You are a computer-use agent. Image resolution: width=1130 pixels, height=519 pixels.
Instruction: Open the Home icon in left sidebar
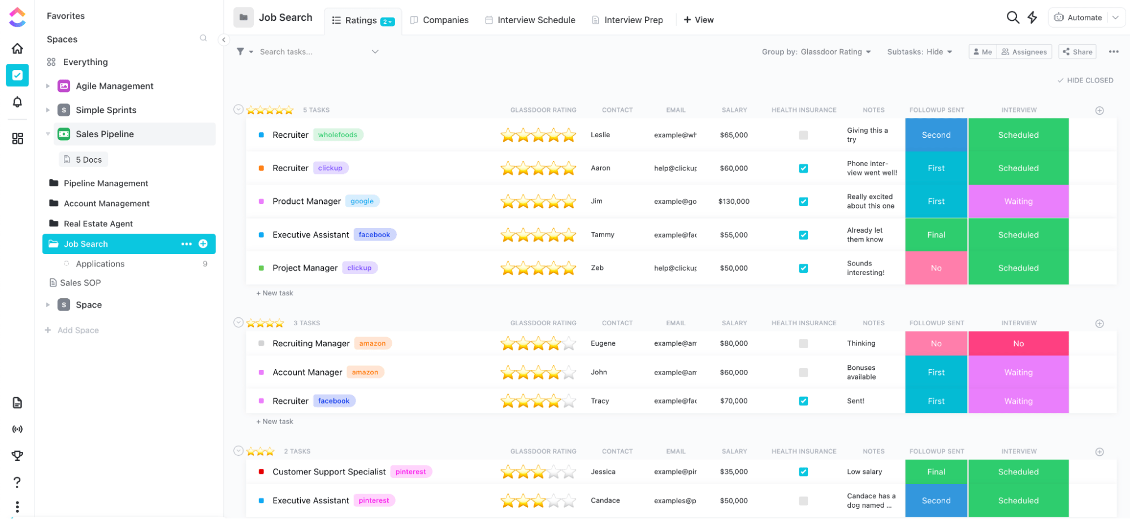click(x=18, y=49)
